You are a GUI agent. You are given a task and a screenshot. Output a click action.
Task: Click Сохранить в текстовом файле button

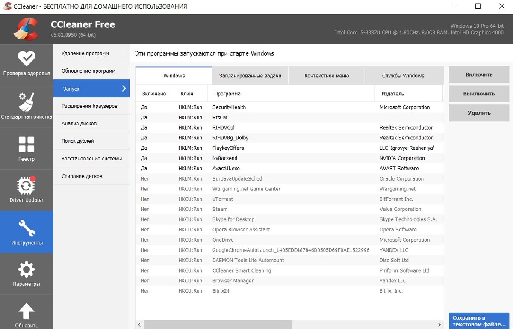479,321
